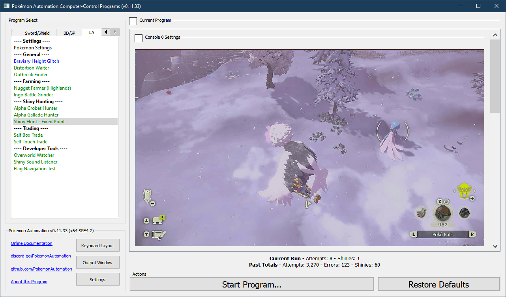Viewport: 506px width, 297px height.
Task: Click scrollbar down arrow in console panel
Action: [x=495, y=246]
